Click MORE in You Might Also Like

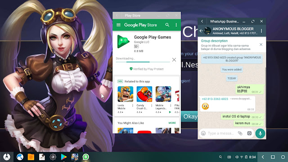click(x=172, y=123)
